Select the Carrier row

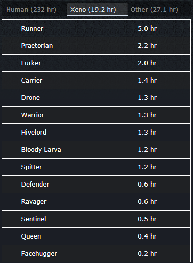click(x=96, y=81)
